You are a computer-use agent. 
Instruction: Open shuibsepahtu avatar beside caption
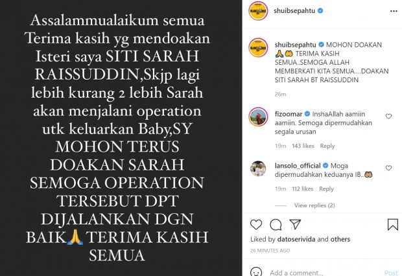click(x=258, y=47)
